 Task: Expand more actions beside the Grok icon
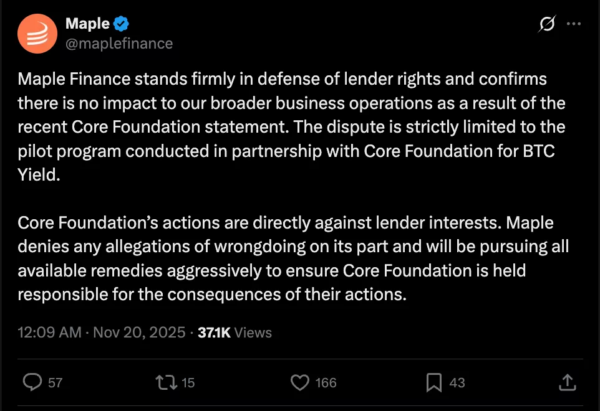point(575,24)
